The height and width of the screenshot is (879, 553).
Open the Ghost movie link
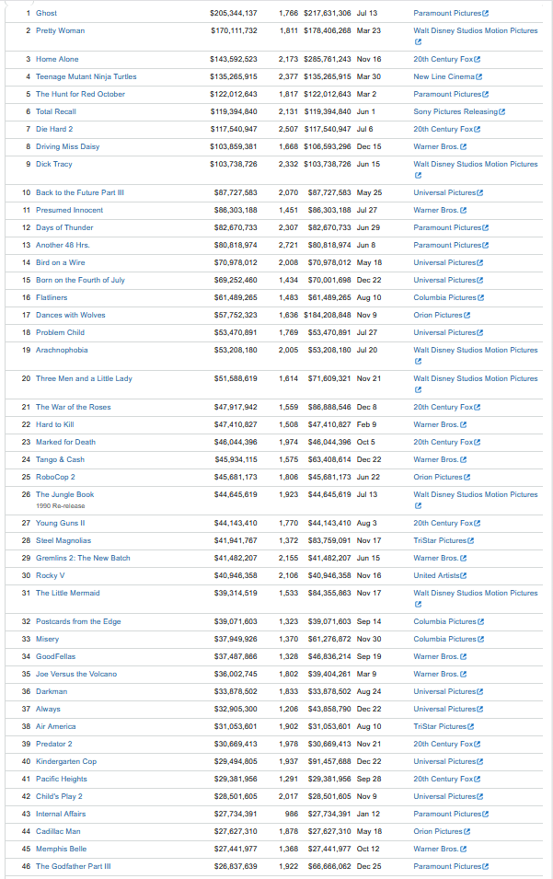47,13
